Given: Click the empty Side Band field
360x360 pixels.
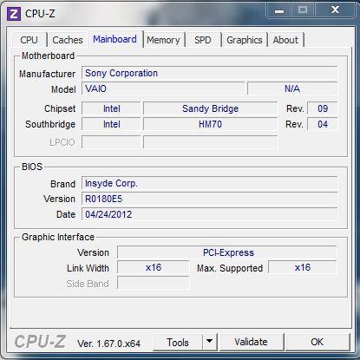Looking at the screenshot, I should pyautogui.click(x=154, y=284).
